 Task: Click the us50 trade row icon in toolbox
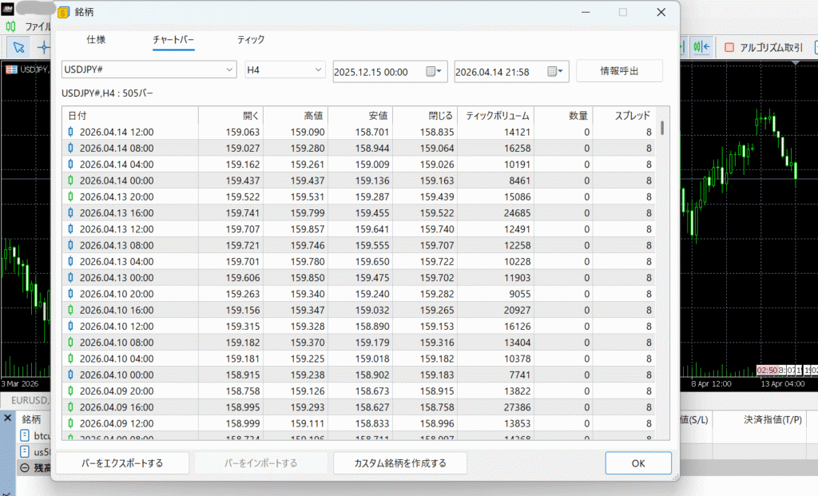25,451
